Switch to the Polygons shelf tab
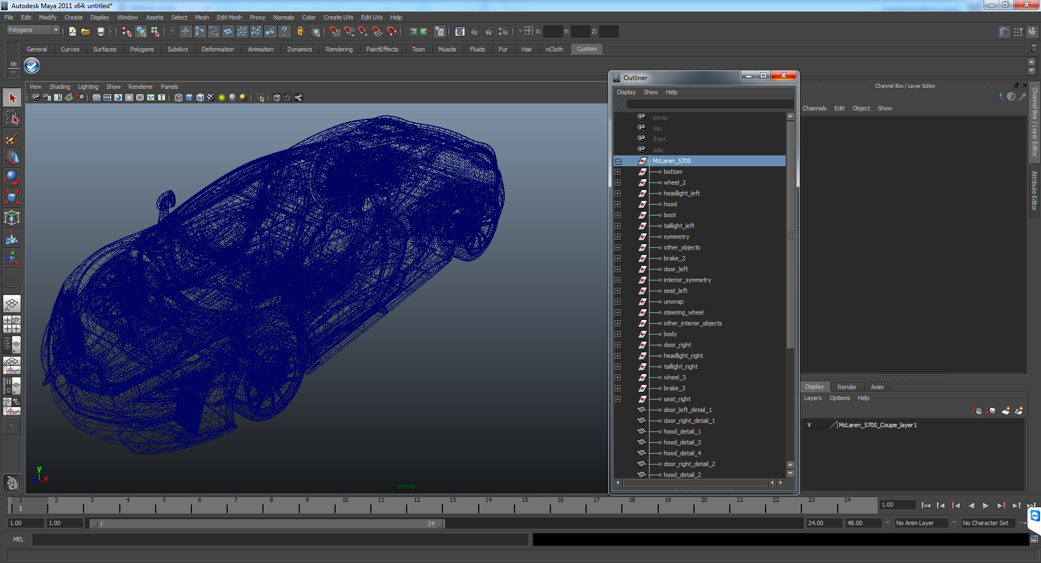This screenshot has height=563, width=1041. click(x=142, y=49)
